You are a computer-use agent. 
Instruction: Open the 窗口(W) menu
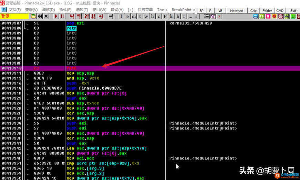[x=99, y=10]
